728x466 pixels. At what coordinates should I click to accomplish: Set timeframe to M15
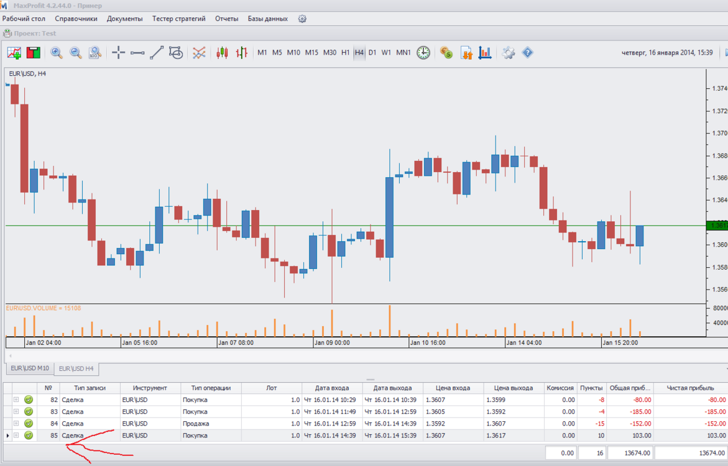click(x=311, y=53)
